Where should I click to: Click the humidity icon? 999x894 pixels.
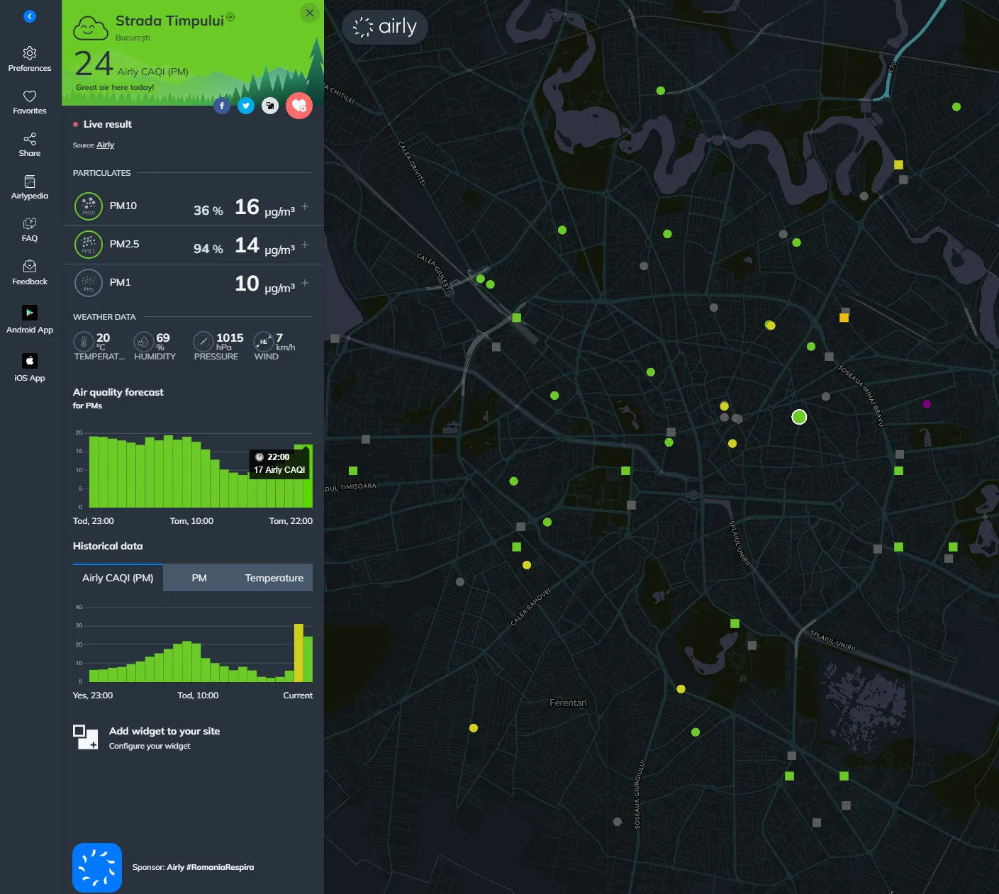pyautogui.click(x=144, y=342)
